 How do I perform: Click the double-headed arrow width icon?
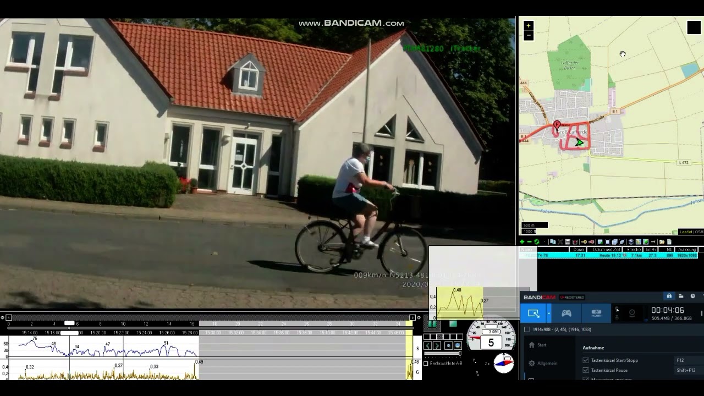click(653, 242)
